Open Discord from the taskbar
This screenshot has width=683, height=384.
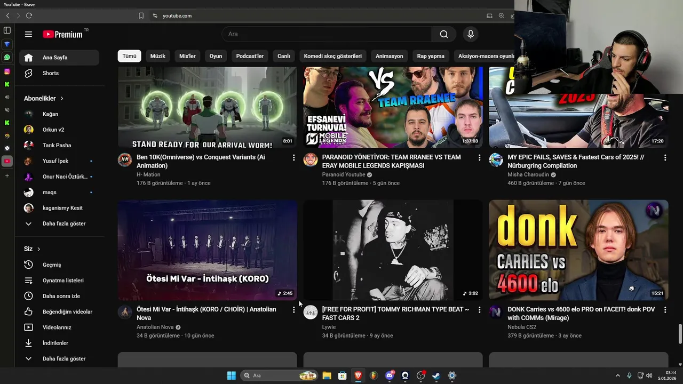tap(390, 375)
